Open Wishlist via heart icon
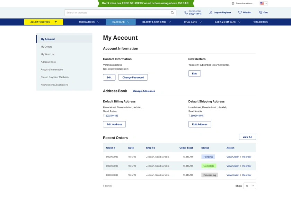 point(240,12)
